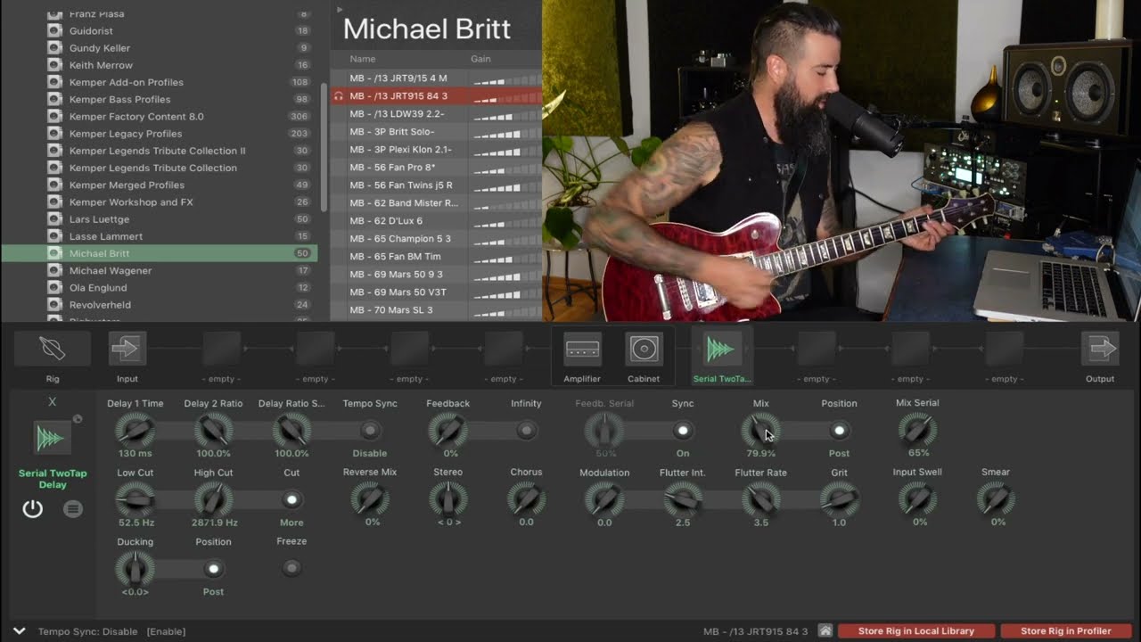
Task: Open the effect preset list menu icon
Action: pos(73,509)
